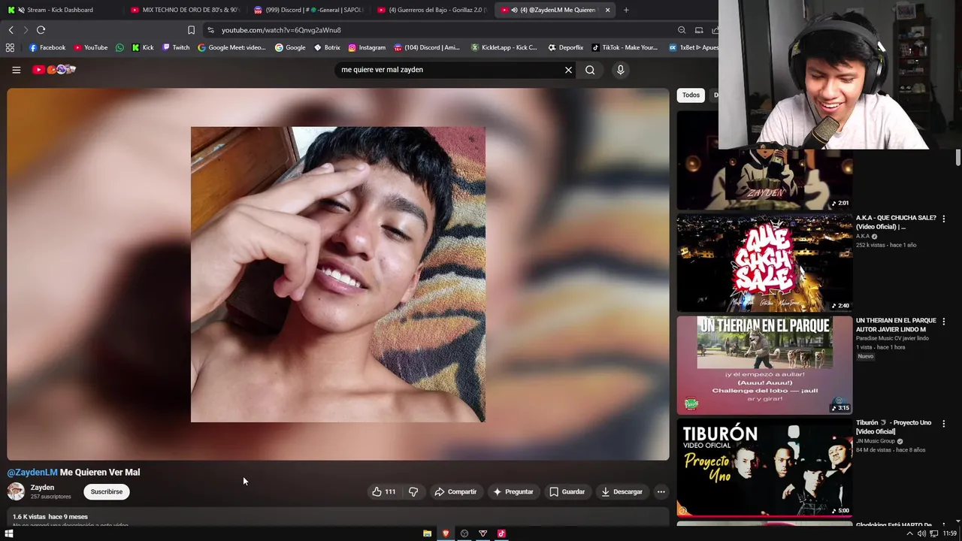Open the Botrix bookmark

pyautogui.click(x=327, y=47)
